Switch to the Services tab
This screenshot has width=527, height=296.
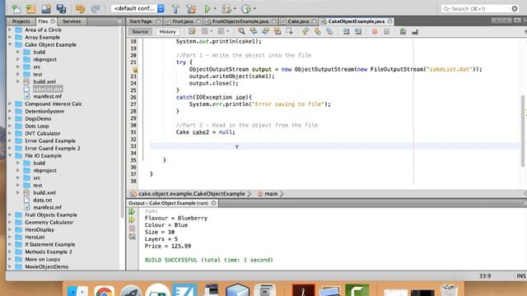pyautogui.click(x=72, y=21)
